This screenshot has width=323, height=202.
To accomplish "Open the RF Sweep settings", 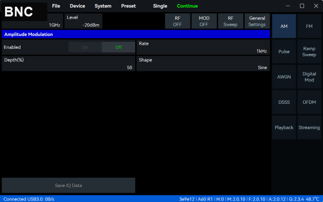I will 231,21.
